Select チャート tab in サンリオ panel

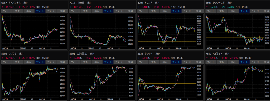pyautogui.click(x=176, y=62)
